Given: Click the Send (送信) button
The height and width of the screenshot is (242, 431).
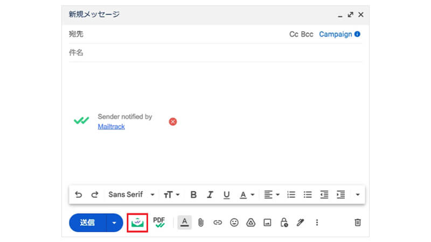Looking at the screenshot, I should click(x=87, y=223).
